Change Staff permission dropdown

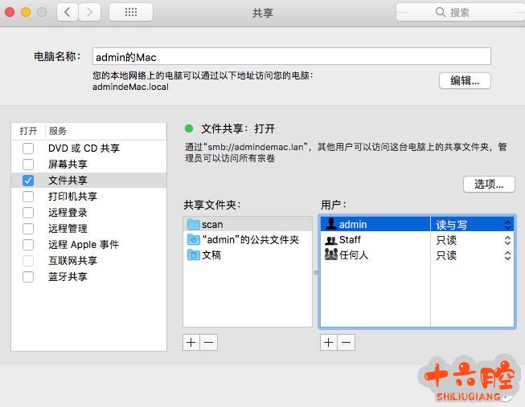(473, 240)
